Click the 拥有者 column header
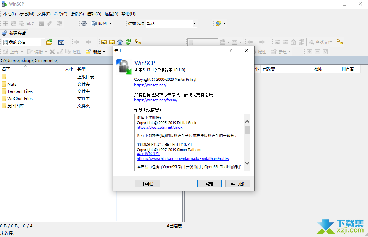Screen dimensions: 368x237 [x=350, y=69]
